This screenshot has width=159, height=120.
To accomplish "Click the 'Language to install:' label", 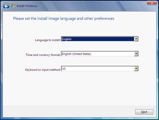I will [x=48, y=40].
